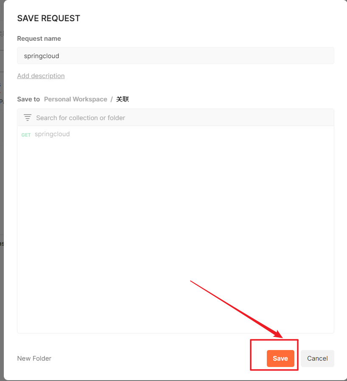Viewport: 347px width, 381px height.
Task: Click the GET method badge
Action: pos(26,135)
